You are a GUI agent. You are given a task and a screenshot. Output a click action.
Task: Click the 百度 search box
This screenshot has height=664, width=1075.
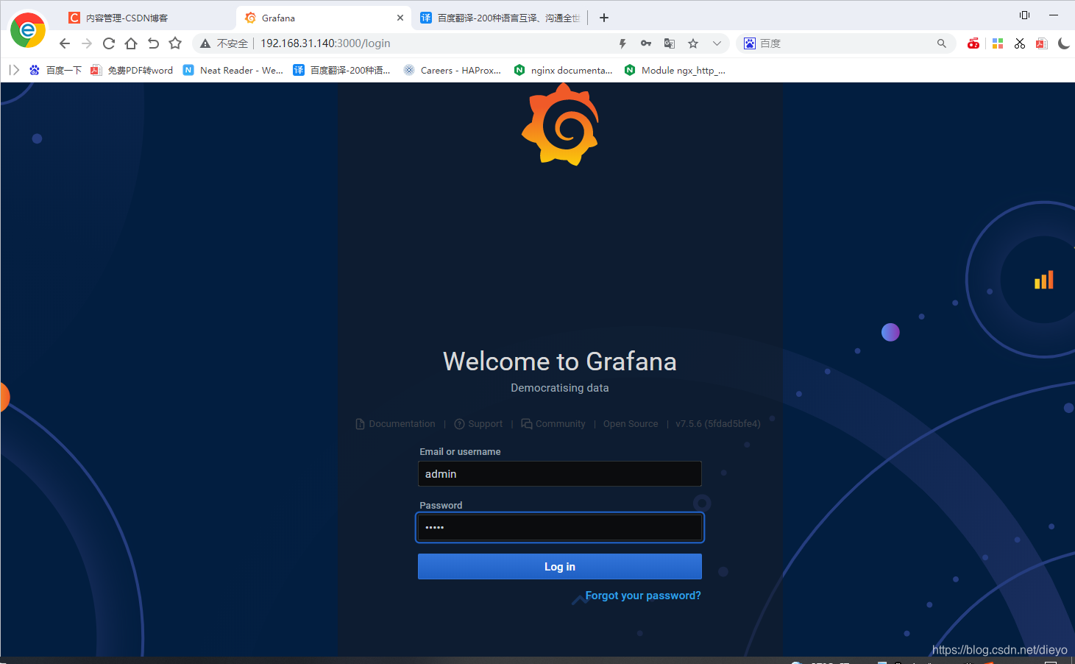846,43
